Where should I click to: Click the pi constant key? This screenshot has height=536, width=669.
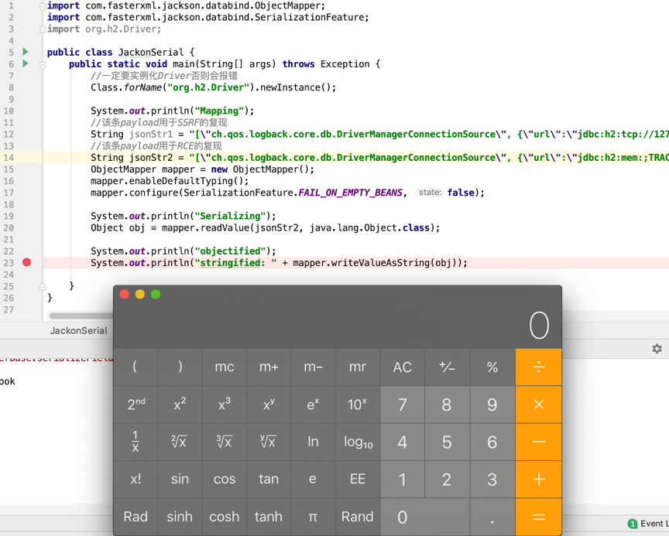coord(313,517)
